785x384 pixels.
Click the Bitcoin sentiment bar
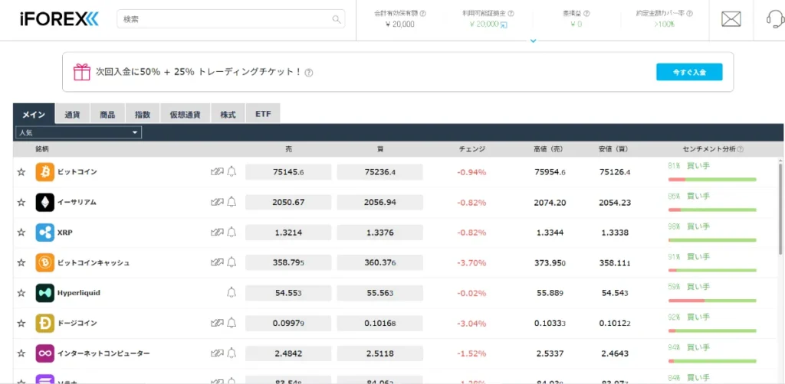pos(712,179)
